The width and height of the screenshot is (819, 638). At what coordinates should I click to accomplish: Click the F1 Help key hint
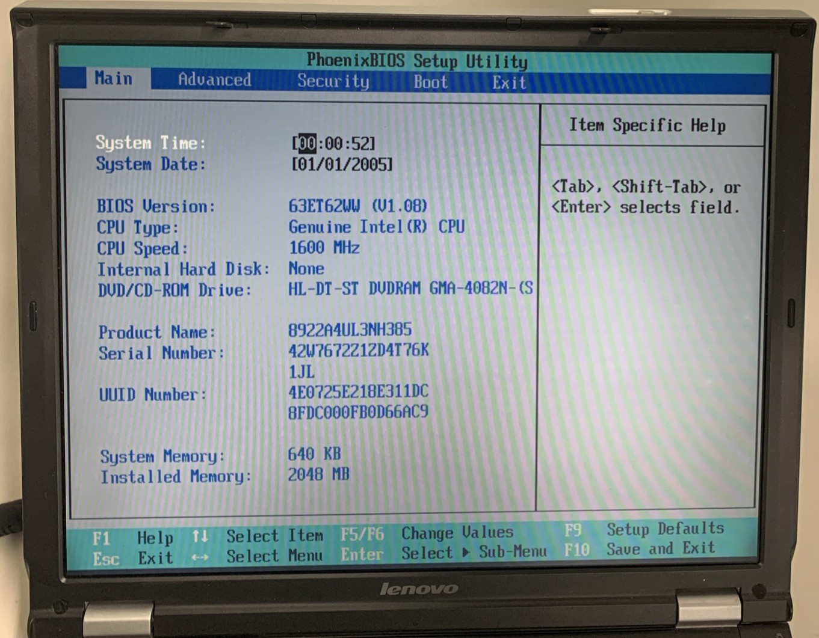[x=134, y=538]
